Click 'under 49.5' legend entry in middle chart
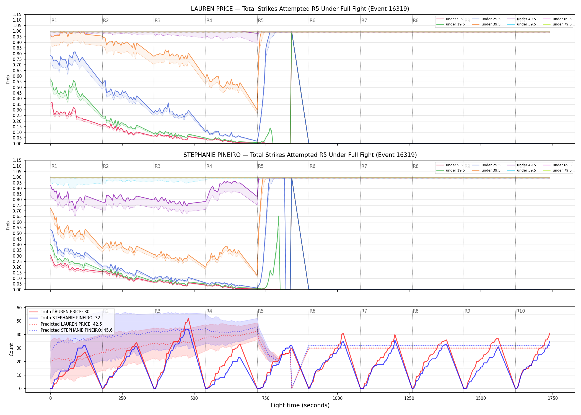The width and height of the screenshot is (581, 415). point(522,165)
